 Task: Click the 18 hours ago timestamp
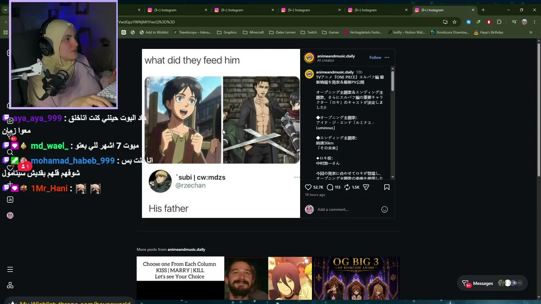click(x=315, y=195)
